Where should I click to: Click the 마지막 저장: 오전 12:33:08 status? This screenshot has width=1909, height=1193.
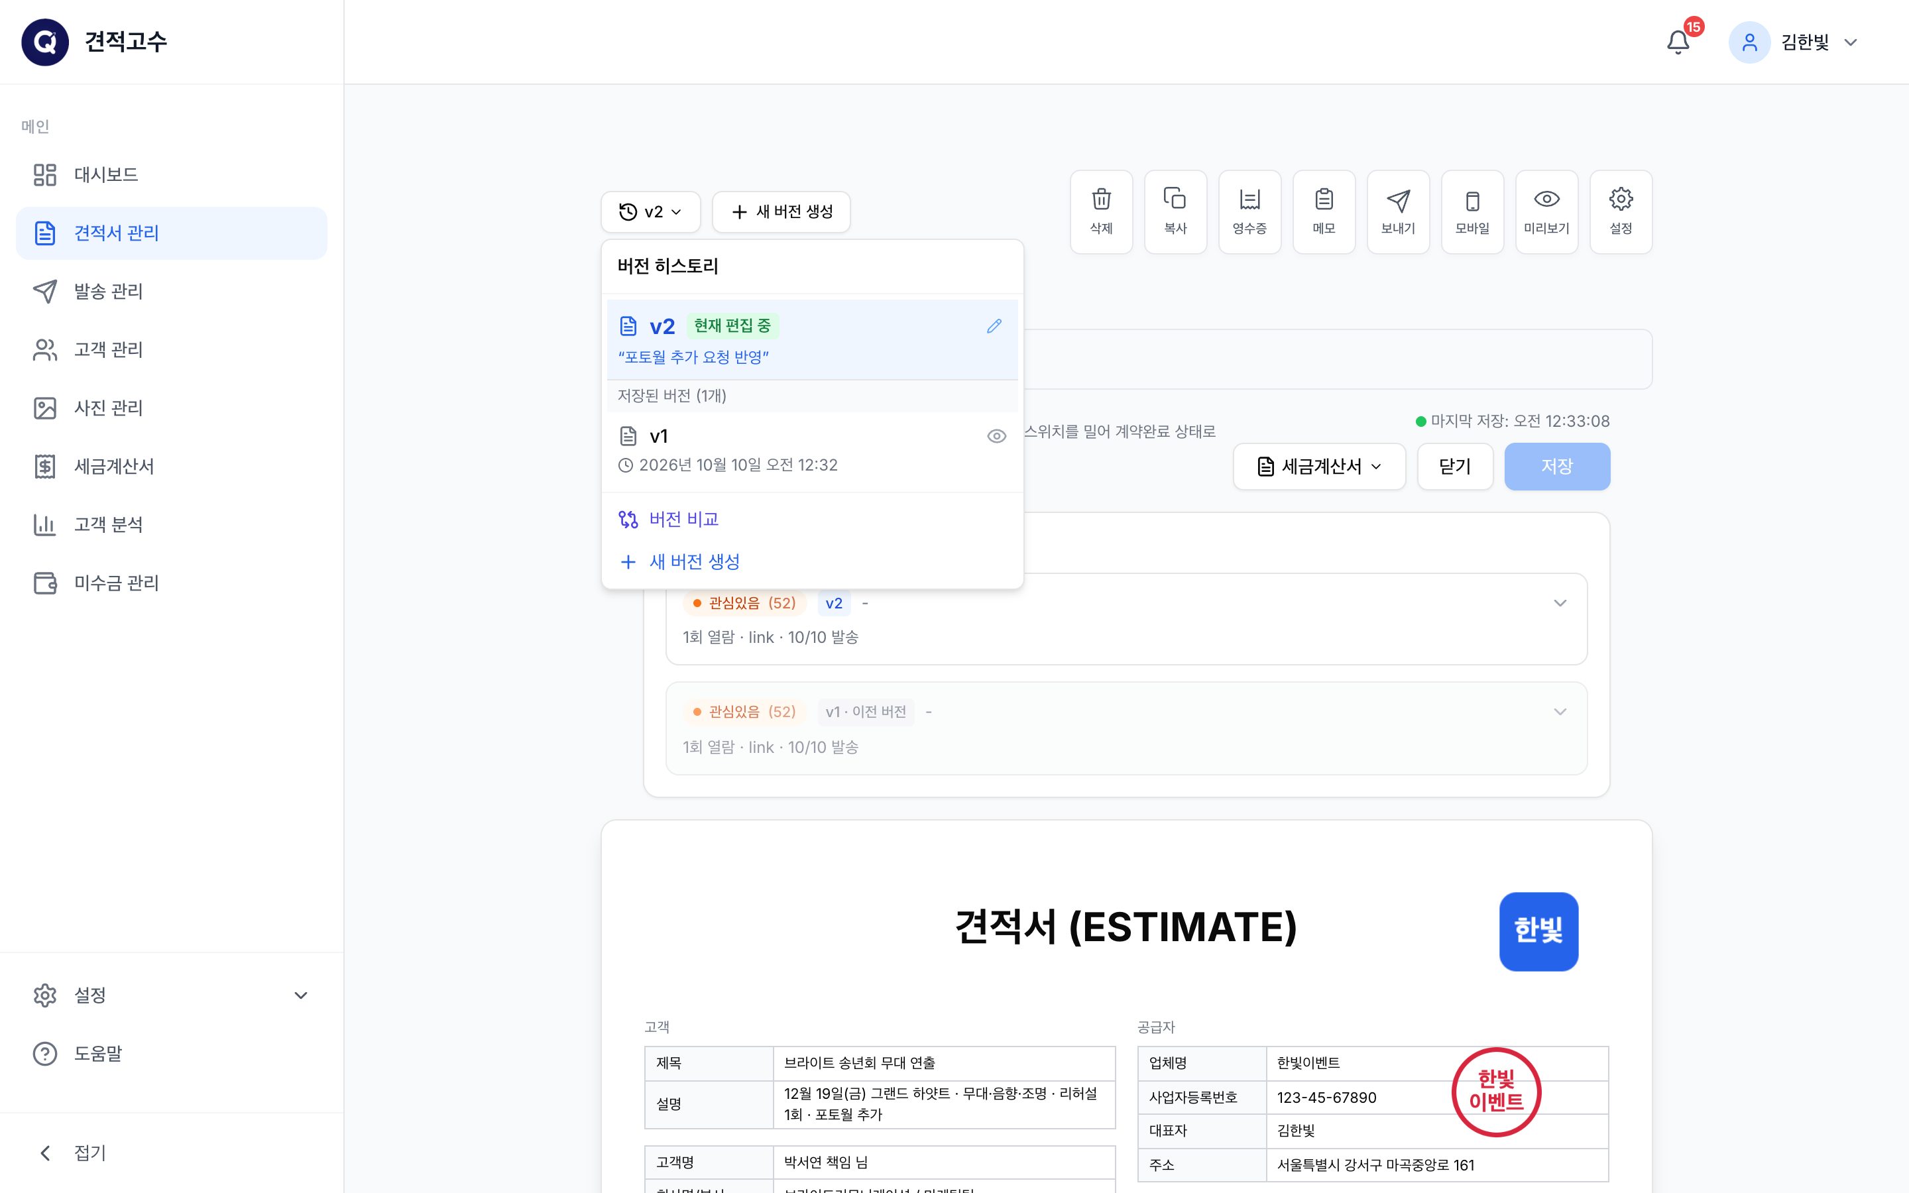click(x=1513, y=421)
